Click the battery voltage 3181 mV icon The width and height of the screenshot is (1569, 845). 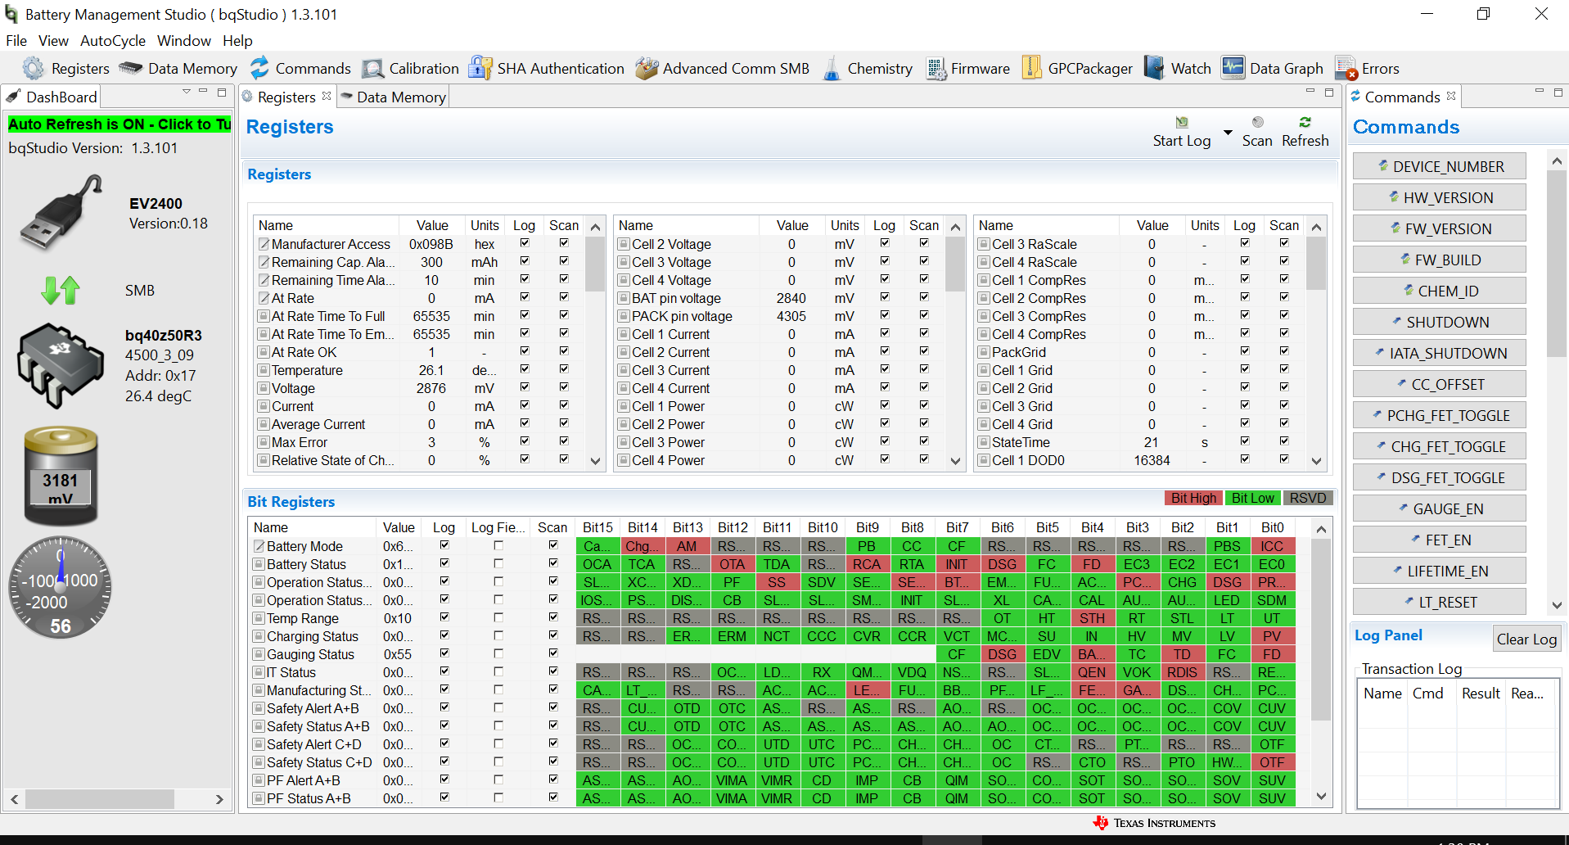point(61,476)
